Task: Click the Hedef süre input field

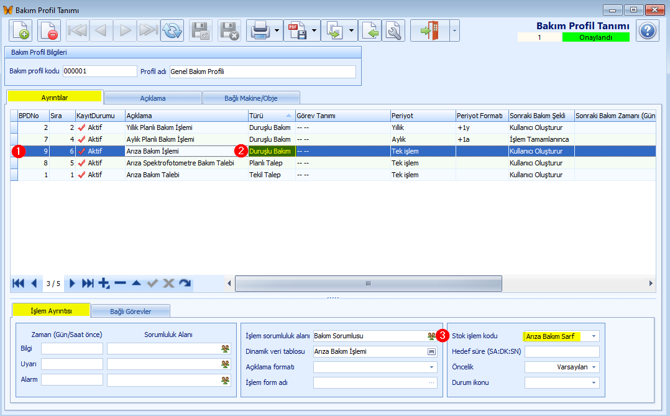Action: [x=562, y=351]
